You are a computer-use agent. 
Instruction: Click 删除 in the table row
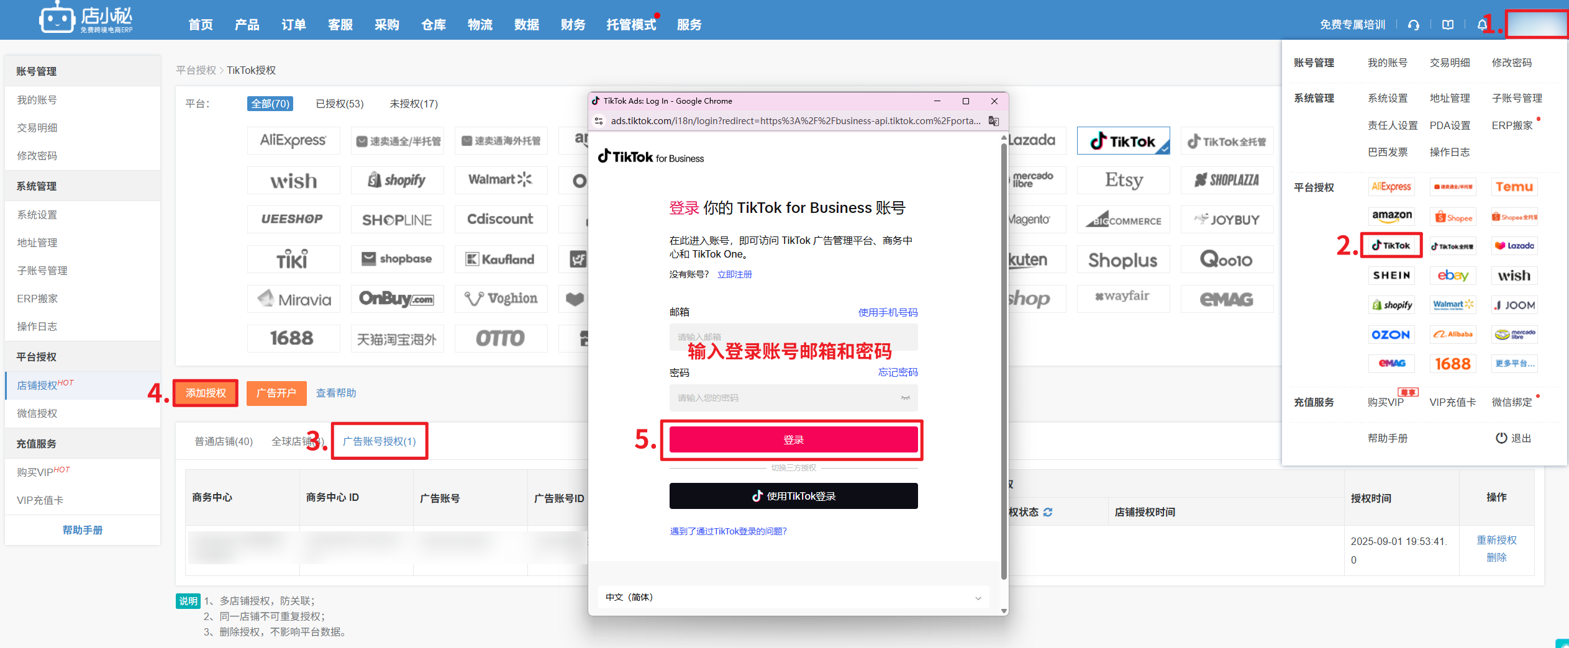(x=1496, y=557)
